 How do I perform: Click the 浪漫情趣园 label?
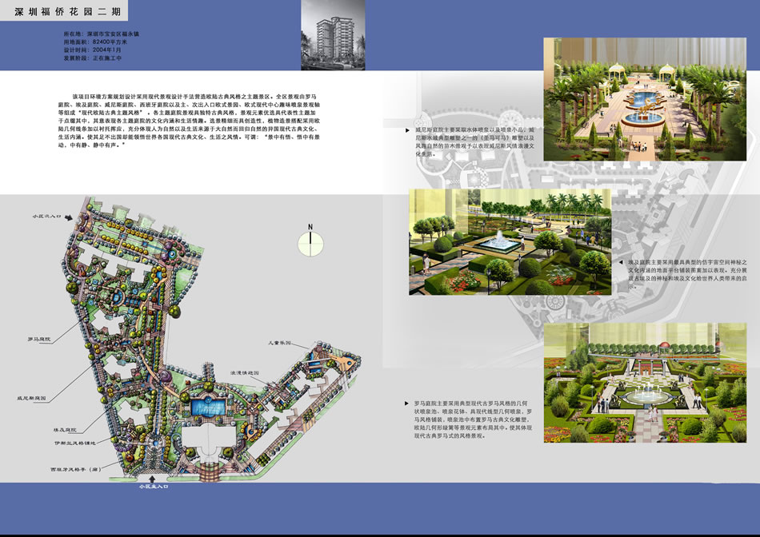point(245,373)
